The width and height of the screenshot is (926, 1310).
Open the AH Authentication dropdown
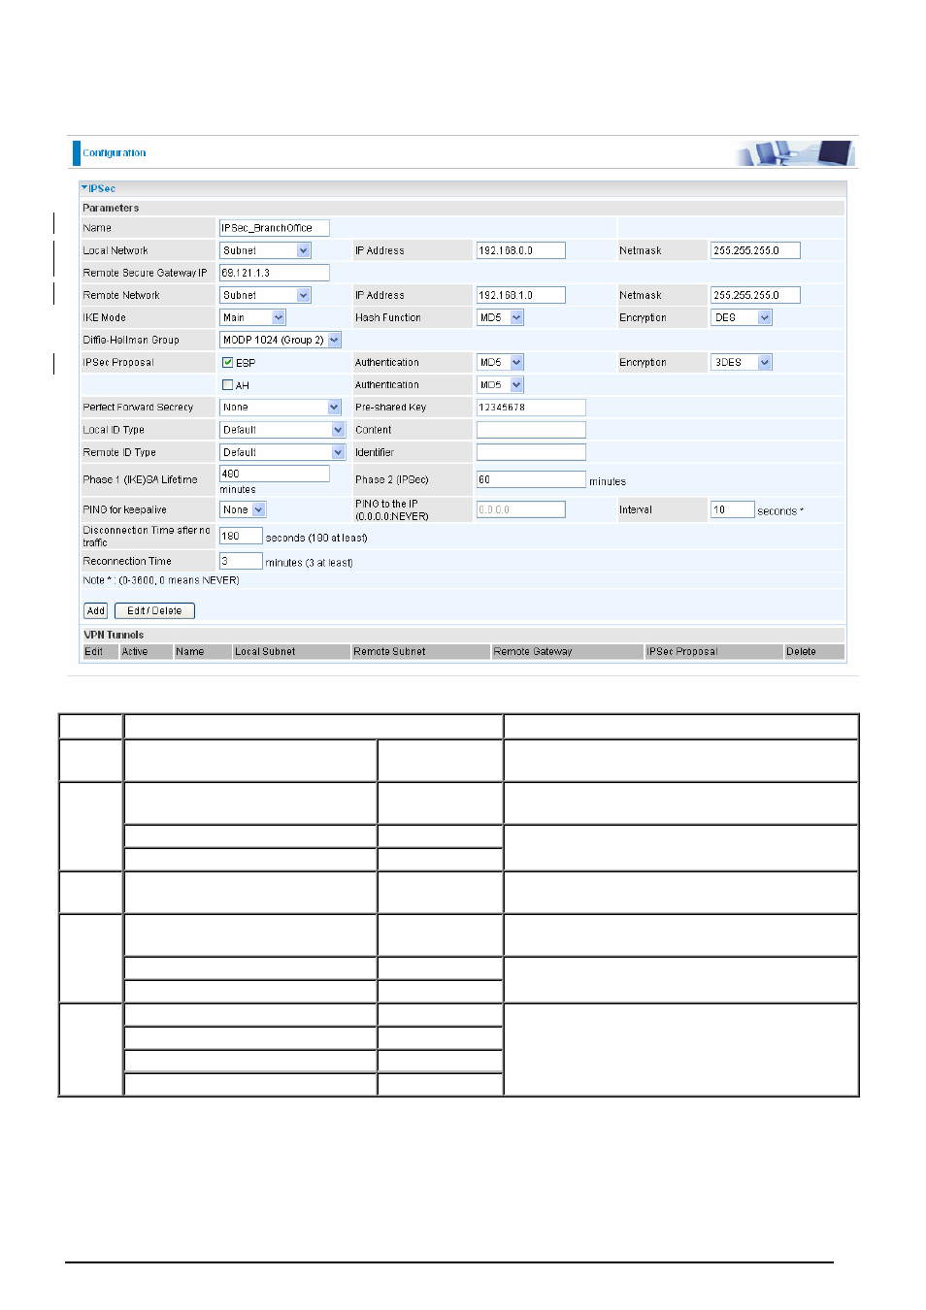(x=500, y=384)
